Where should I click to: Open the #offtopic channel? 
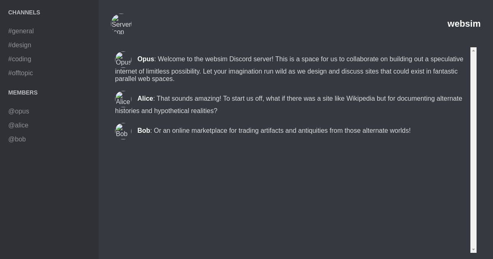point(21,73)
